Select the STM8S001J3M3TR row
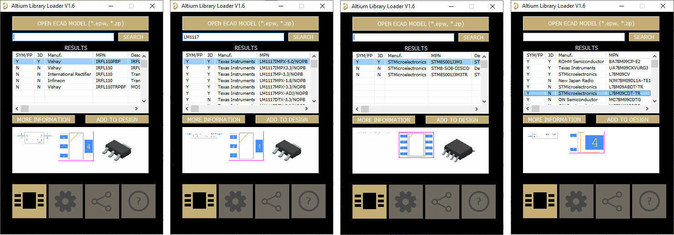The height and width of the screenshot is (235, 674). [x=417, y=75]
